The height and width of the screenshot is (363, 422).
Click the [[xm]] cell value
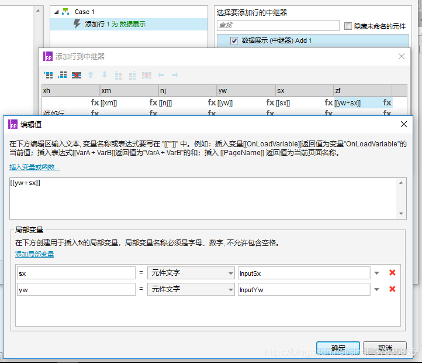[x=109, y=103]
